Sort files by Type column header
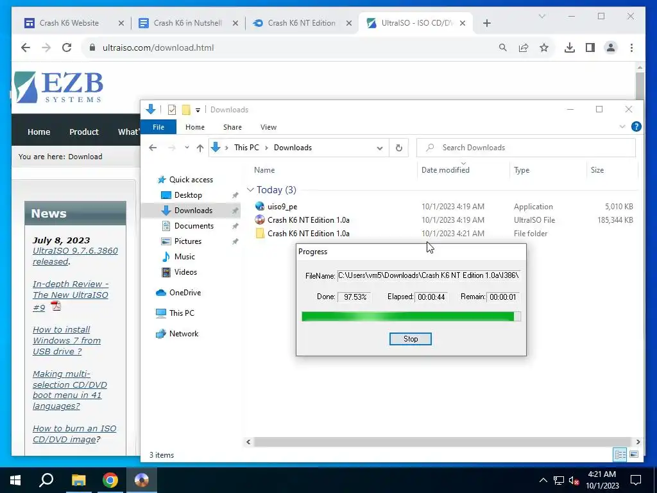 522,169
